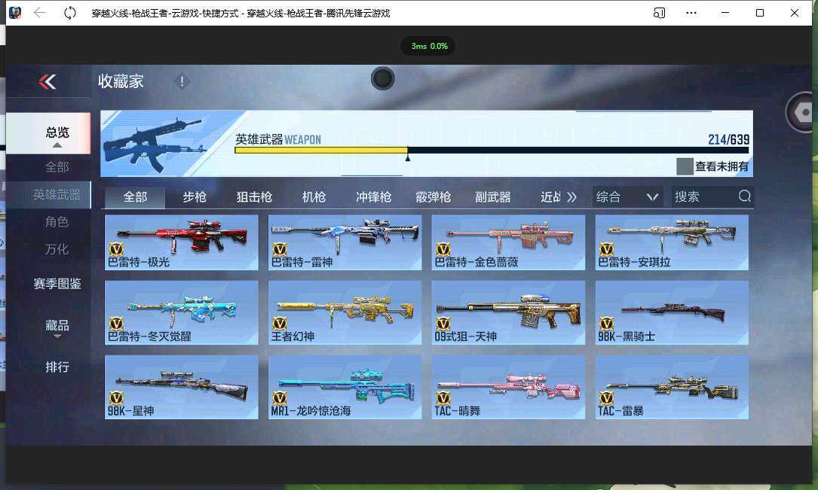Open the partially shown 近战 tab
Image resolution: width=818 pixels, height=490 pixels.
550,197
